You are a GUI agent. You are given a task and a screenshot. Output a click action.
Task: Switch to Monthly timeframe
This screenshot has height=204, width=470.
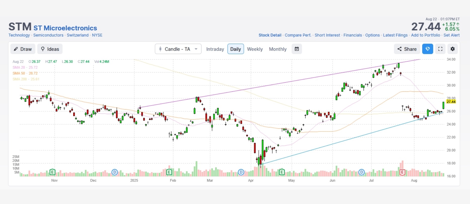coord(278,49)
